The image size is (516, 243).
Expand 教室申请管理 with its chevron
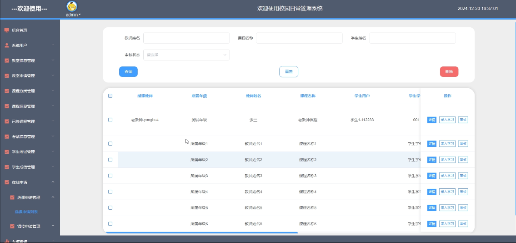(53, 76)
